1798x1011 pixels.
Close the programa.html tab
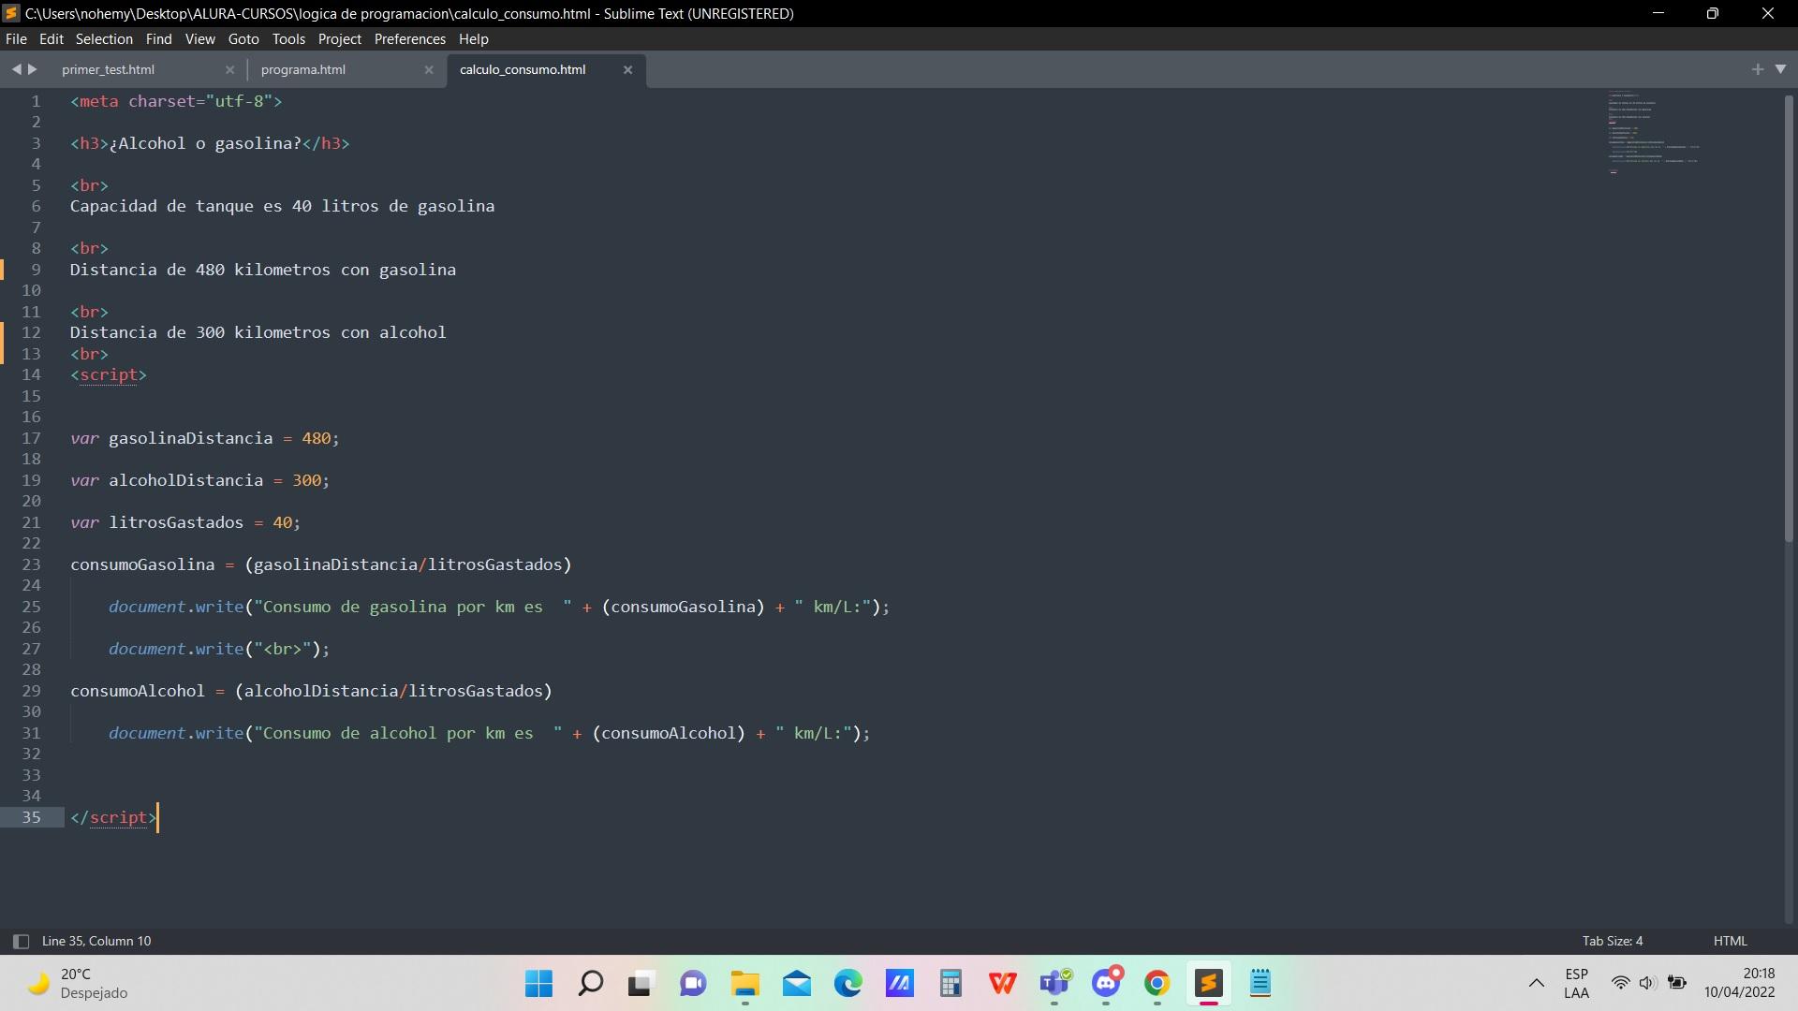pos(429,70)
